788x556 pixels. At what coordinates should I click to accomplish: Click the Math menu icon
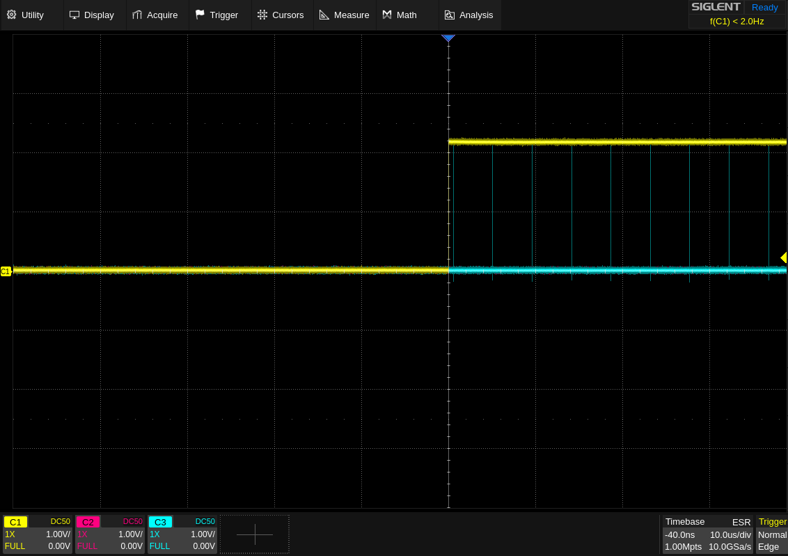pyautogui.click(x=387, y=15)
